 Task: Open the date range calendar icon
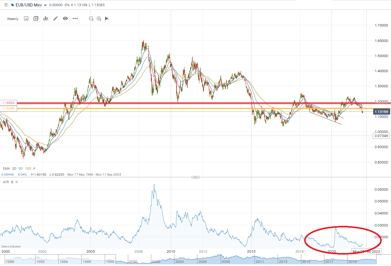[26, 19]
